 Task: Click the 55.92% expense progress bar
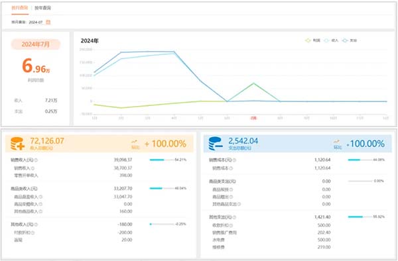360,217
